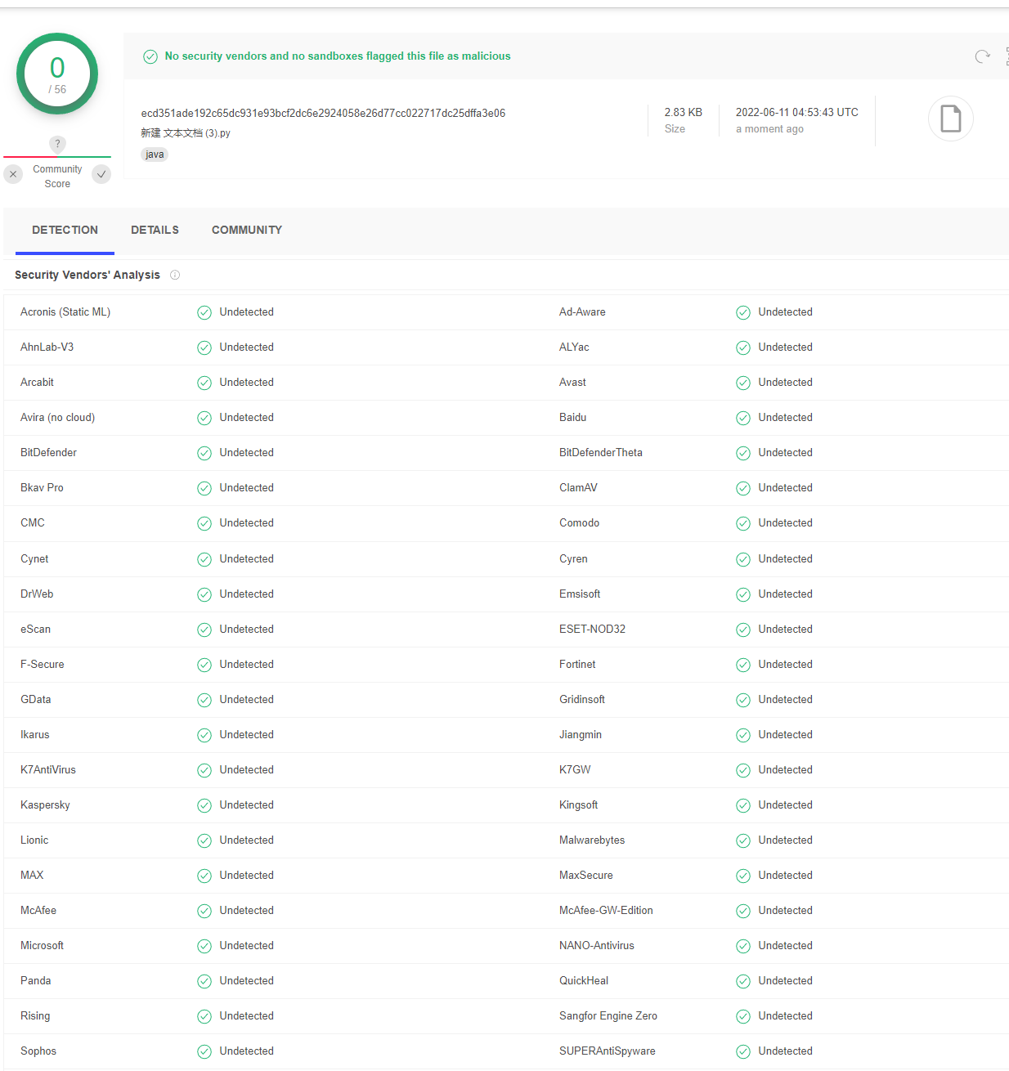Click the ClamAV undetected check icon
Viewport: 1009px width, 1071px height.
coord(743,488)
